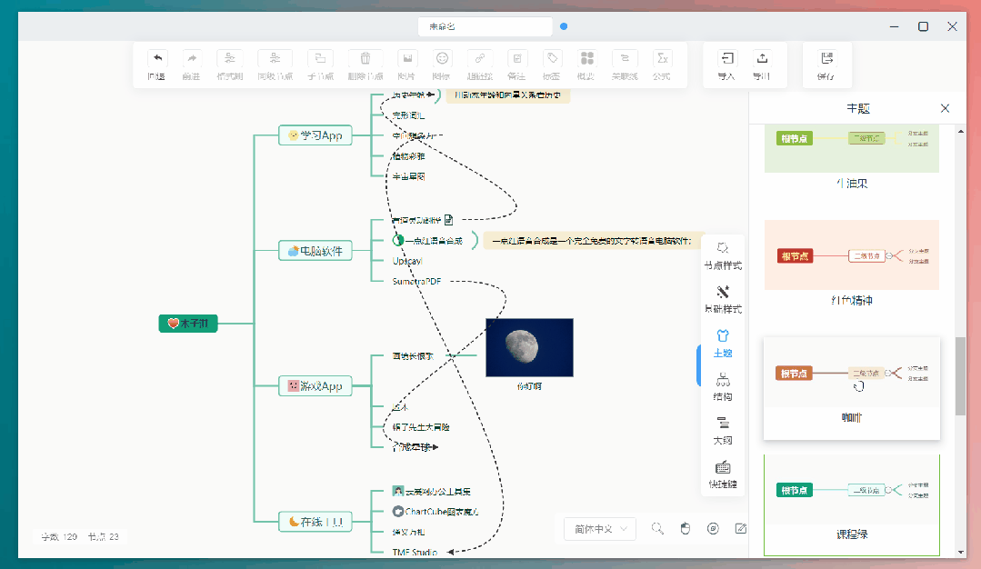Image resolution: width=981 pixels, height=569 pixels.
Task: Click the moon image on canvas
Action: click(529, 346)
